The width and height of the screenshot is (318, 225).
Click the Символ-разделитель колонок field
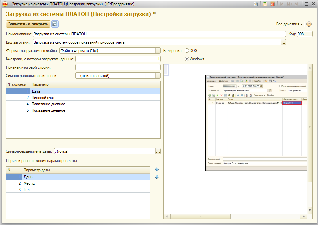pos(115,76)
